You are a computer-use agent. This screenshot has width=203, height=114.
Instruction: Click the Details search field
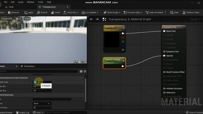[x=38, y=71]
